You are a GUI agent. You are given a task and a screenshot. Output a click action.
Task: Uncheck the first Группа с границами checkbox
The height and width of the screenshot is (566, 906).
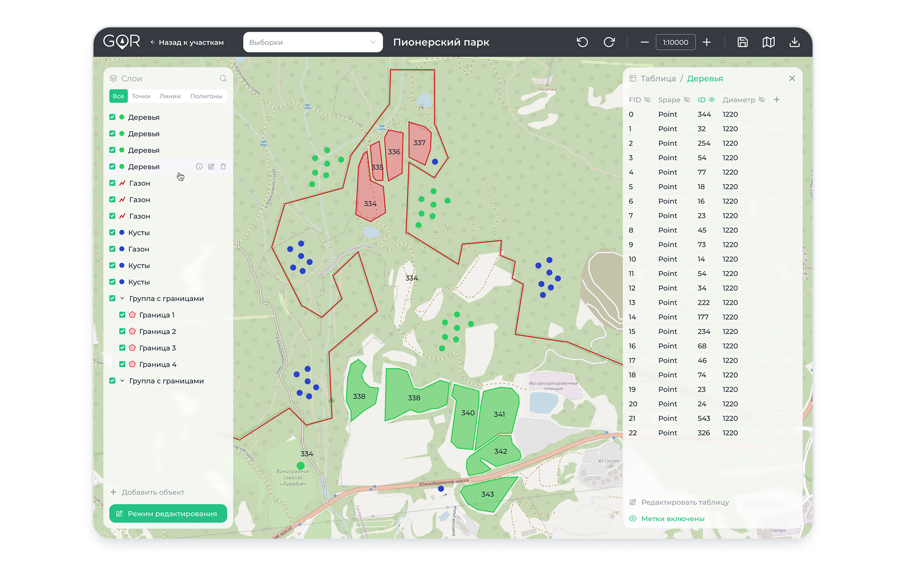point(112,298)
